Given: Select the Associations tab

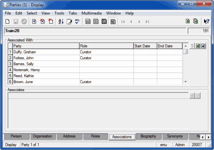Looking at the screenshot, I should click(x=122, y=137).
